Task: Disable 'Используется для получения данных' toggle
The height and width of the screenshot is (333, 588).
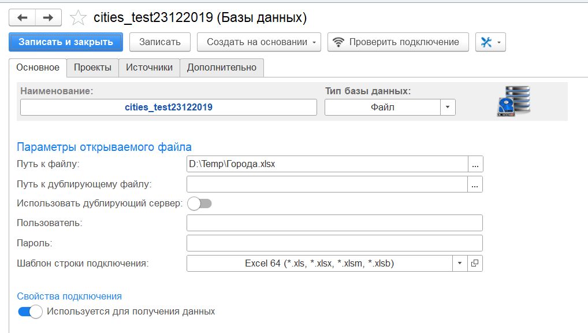Action: pyautogui.click(x=30, y=312)
